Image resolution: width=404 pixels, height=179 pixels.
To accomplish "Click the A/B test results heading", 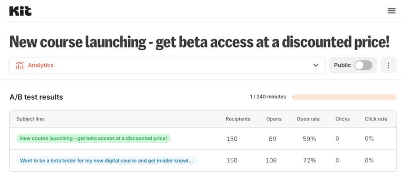I will (x=36, y=97).
